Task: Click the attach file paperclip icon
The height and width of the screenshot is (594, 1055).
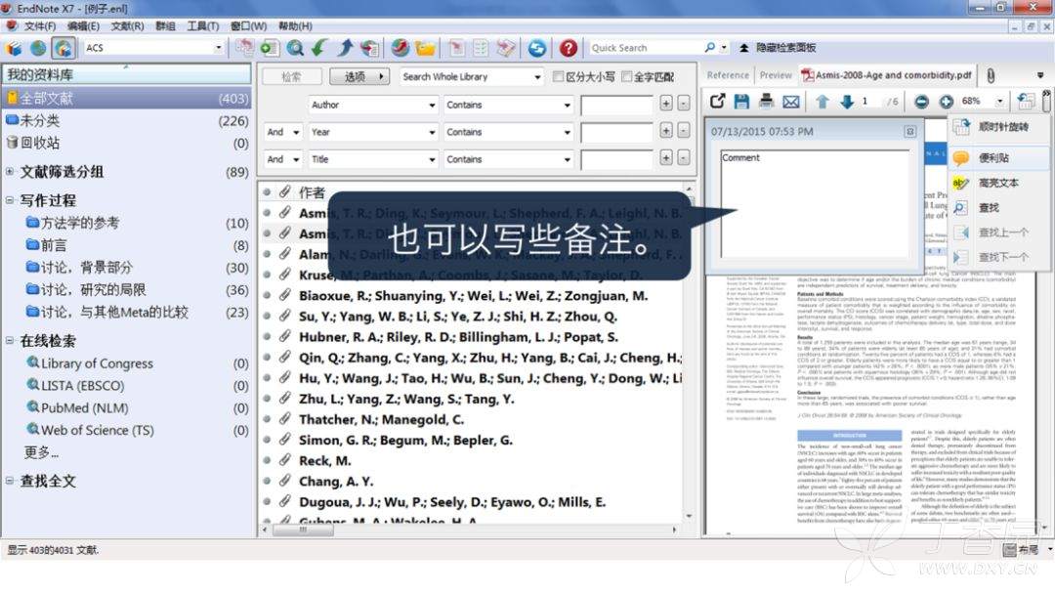Action: click(x=992, y=75)
